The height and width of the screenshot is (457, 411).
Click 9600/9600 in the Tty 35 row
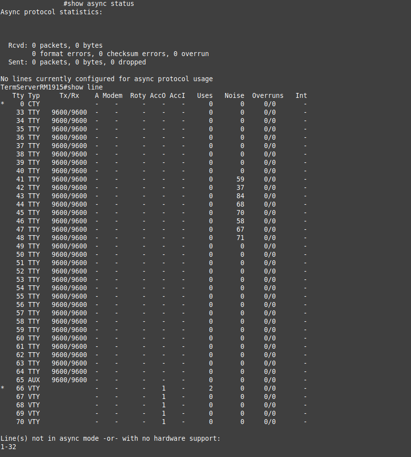[x=69, y=129]
